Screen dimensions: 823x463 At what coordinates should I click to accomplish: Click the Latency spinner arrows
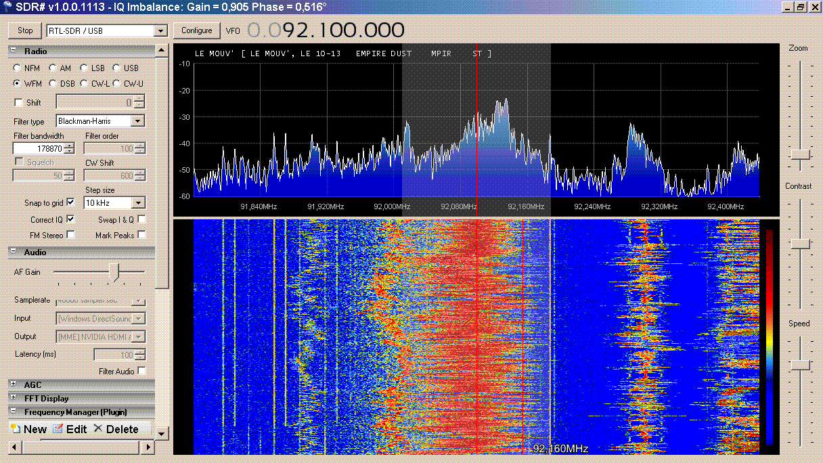[139, 355]
